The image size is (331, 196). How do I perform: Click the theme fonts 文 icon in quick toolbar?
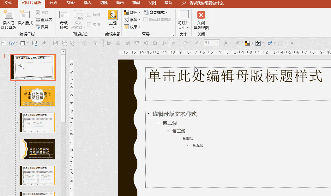(258, 43)
